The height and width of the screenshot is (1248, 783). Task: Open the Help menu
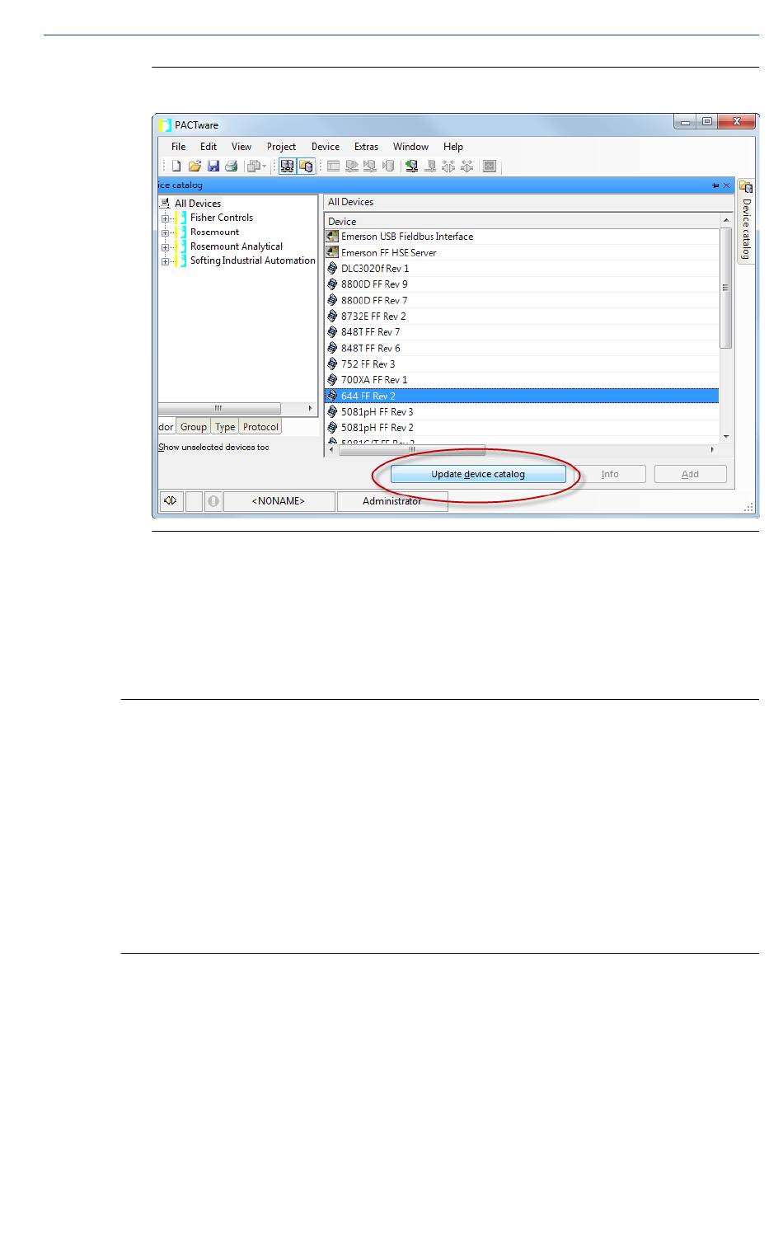pos(453,147)
